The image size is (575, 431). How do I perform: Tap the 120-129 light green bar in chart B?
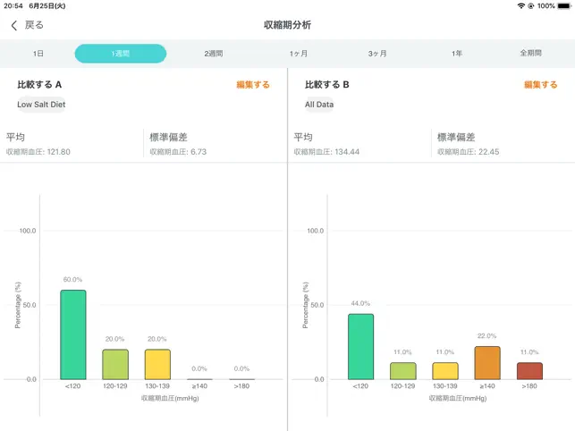click(403, 371)
